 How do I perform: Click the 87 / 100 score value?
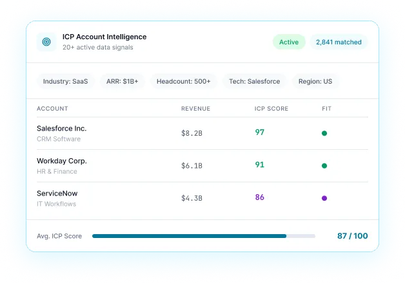click(352, 236)
